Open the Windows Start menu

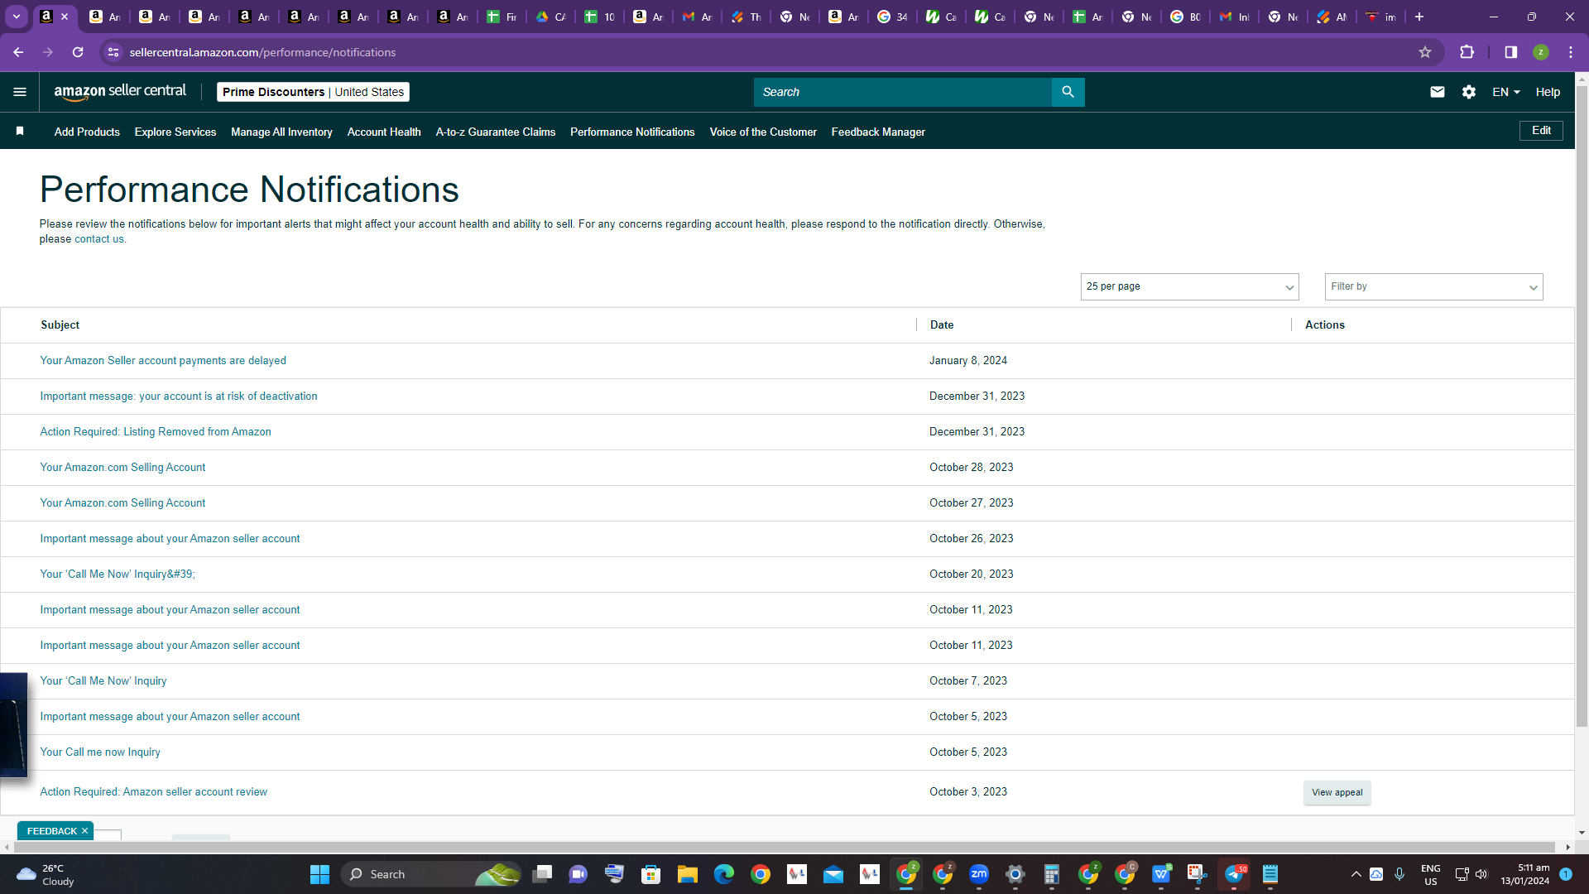319,874
